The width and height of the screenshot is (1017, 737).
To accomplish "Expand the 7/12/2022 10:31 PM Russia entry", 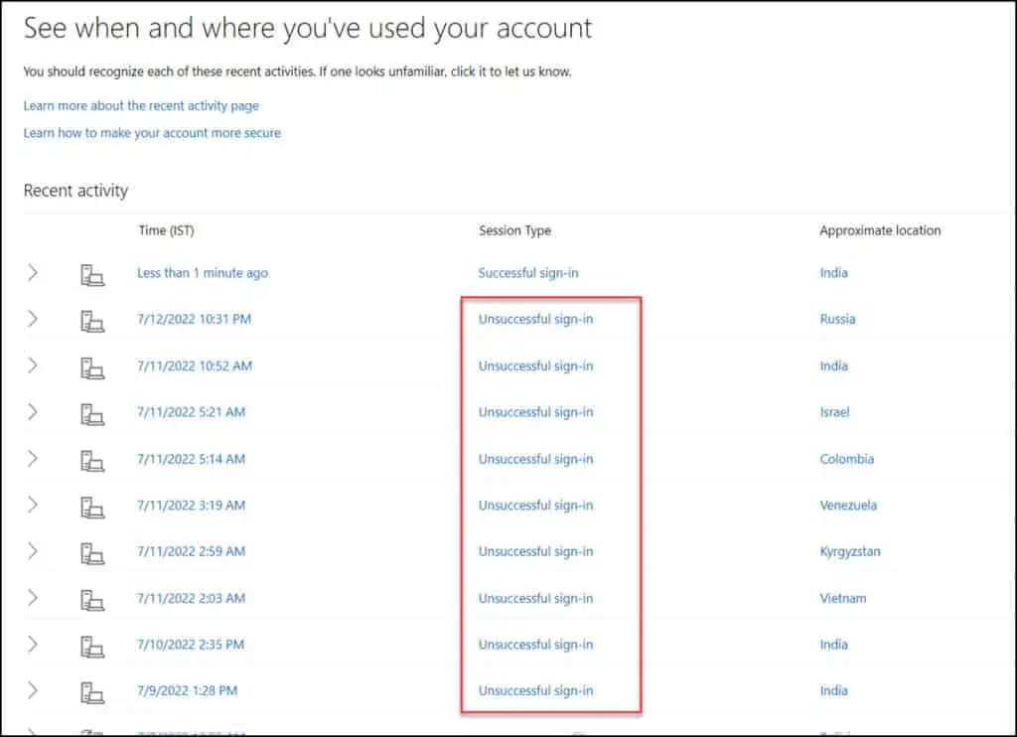I will [x=33, y=319].
